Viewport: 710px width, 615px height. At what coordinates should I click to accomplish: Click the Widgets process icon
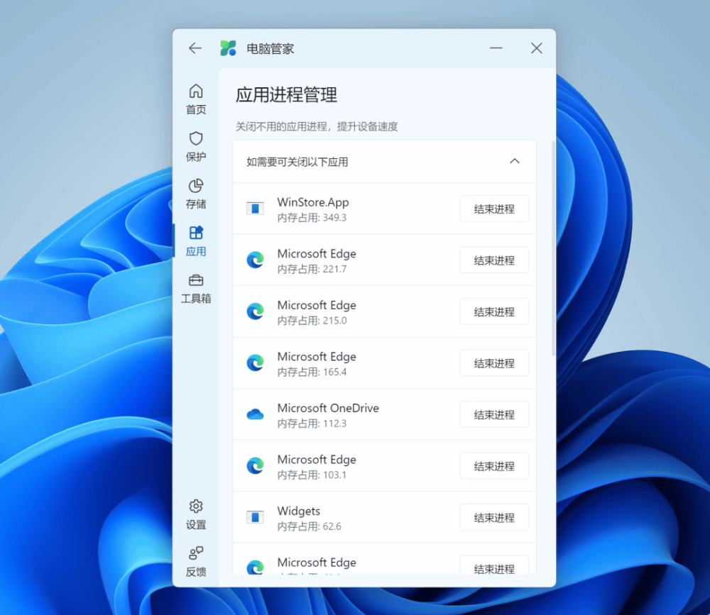tap(255, 517)
